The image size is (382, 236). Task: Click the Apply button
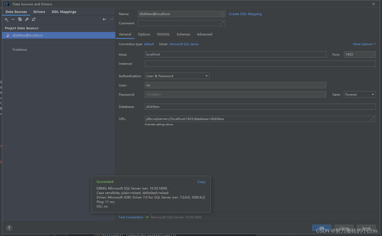click(366, 228)
